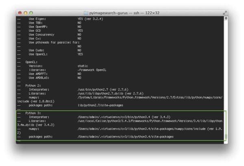Image resolution: width=244 pixels, height=166 pixels.
Task: Click the folder icon in title bar
Action: 86,13
